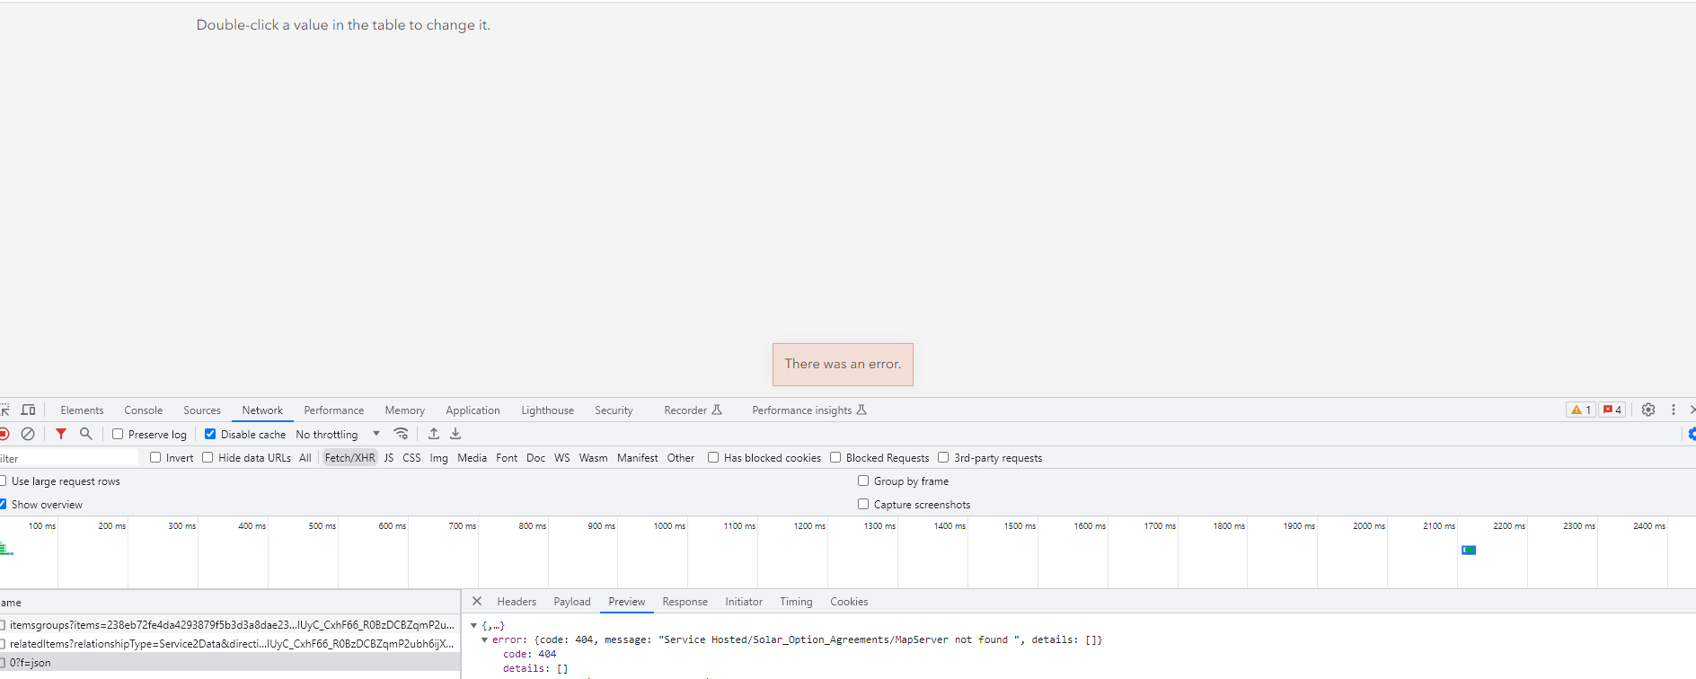Open network conditions wifi icon

[x=402, y=434]
